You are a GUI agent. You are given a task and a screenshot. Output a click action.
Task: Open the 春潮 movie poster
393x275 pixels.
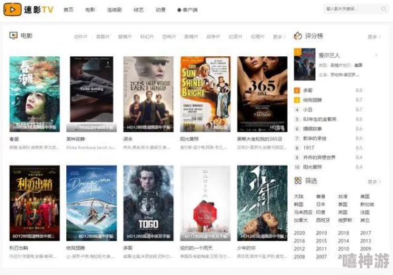tap(34, 94)
